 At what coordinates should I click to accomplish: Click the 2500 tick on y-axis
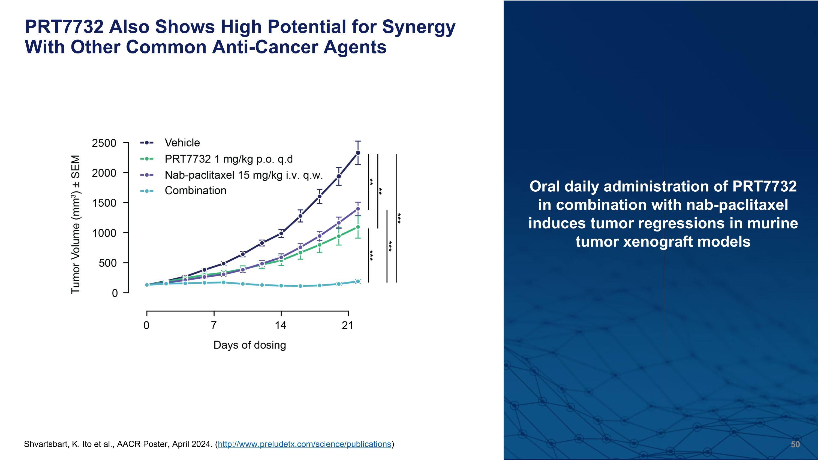pyautogui.click(x=104, y=143)
